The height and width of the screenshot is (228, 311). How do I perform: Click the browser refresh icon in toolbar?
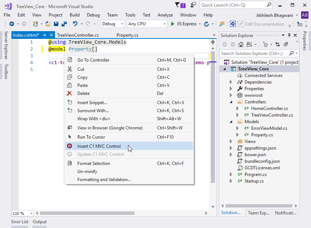click(x=206, y=24)
